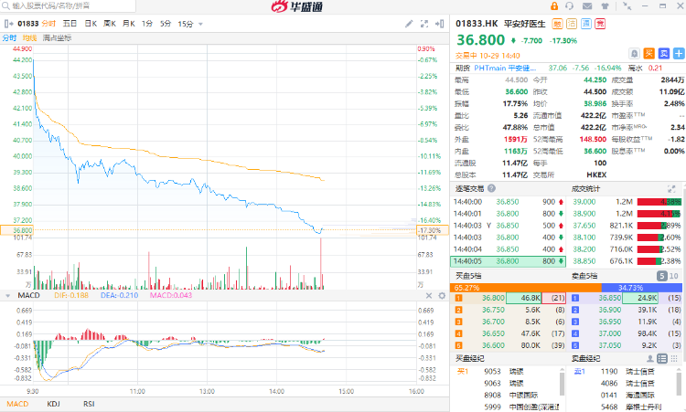Image resolution: width=686 pixels, height=412 pixels.
Task: Toggle 高点坐标 coordinate option
Action: [57, 38]
